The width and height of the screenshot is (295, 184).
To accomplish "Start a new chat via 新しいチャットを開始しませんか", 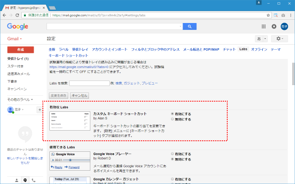I will (x=25, y=161).
